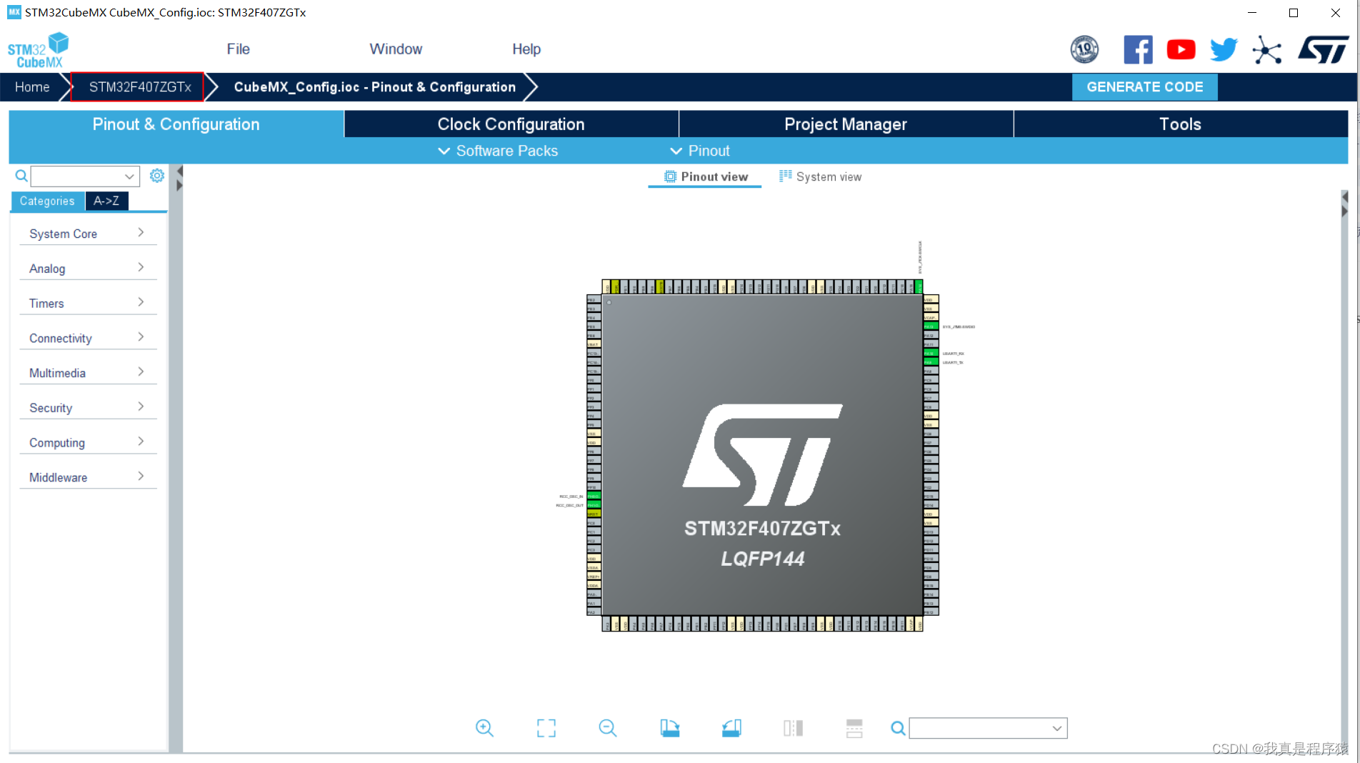Click the green SYS_JTCK-SWCLK pin on top edge
Screen dimensions: 1360x763
tap(919, 286)
